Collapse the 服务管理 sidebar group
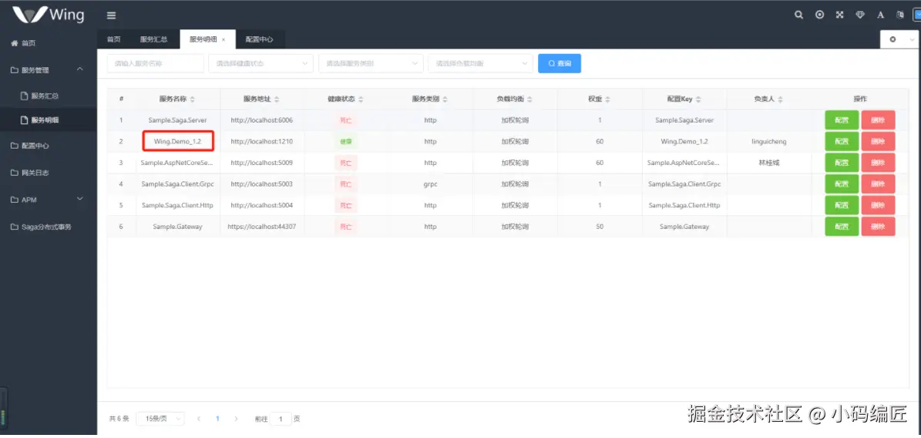921x438 pixels. tap(80, 69)
